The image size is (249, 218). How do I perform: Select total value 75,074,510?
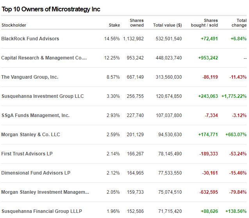click(x=170, y=192)
